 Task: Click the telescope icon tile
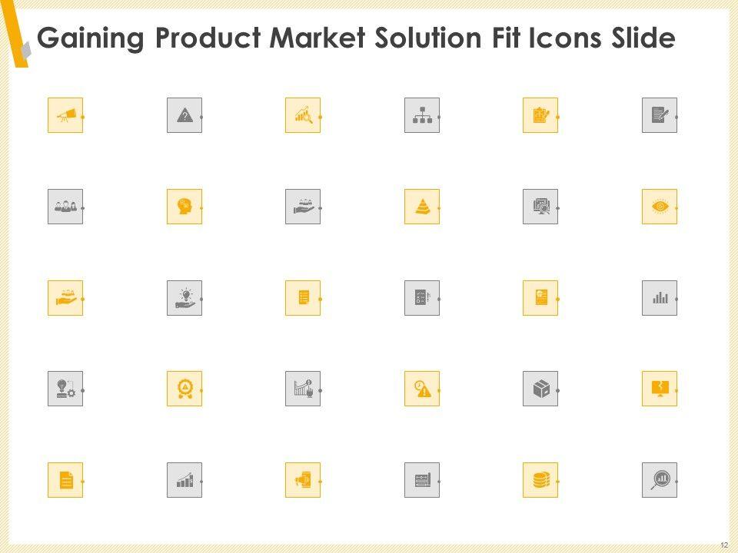(x=65, y=115)
